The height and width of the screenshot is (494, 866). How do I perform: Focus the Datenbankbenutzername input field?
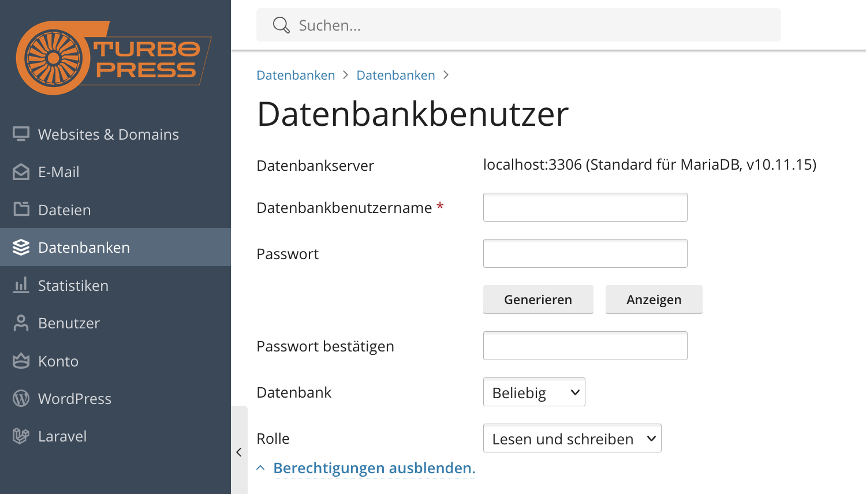585,207
